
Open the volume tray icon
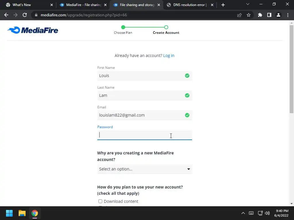pyautogui.click(x=267, y=213)
